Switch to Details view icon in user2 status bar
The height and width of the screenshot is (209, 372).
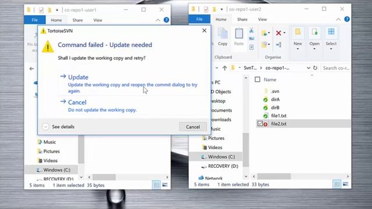click(x=337, y=184)
